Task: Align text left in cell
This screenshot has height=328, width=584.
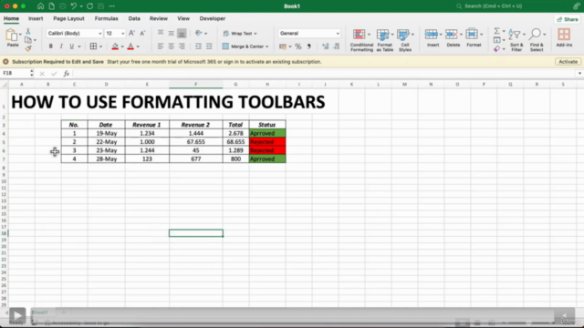Action: [x=161, y=46]
